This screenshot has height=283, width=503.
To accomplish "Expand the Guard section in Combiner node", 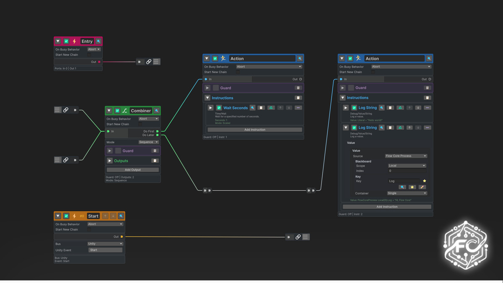I will (x=110, y=151).
